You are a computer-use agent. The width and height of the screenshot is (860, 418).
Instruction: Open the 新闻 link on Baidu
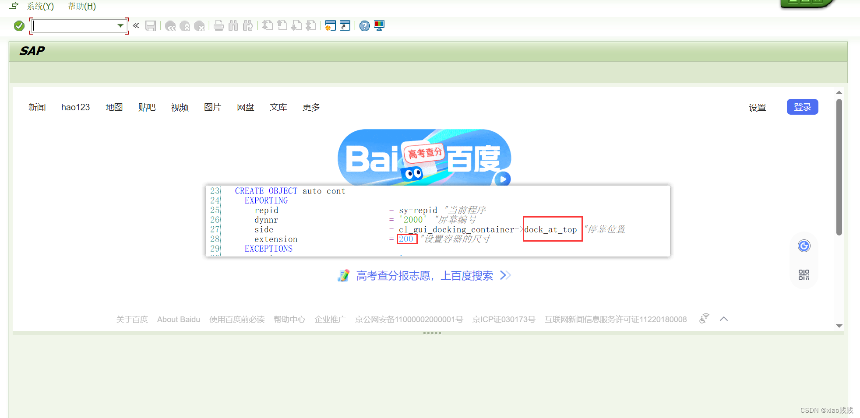coord(37,107)
